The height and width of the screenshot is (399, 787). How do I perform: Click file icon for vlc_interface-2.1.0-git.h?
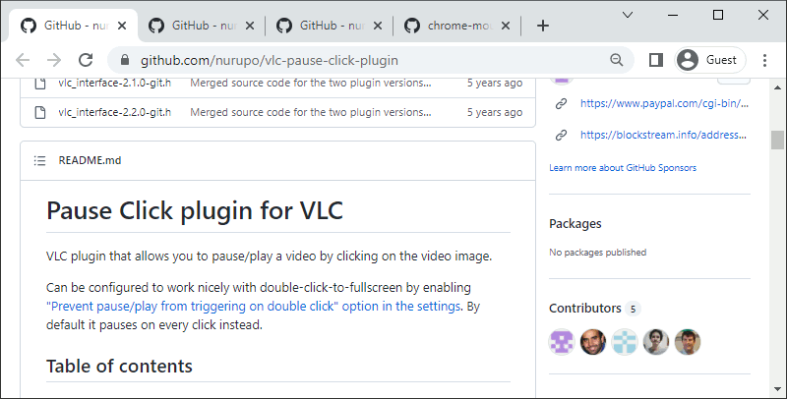[40, 83]
